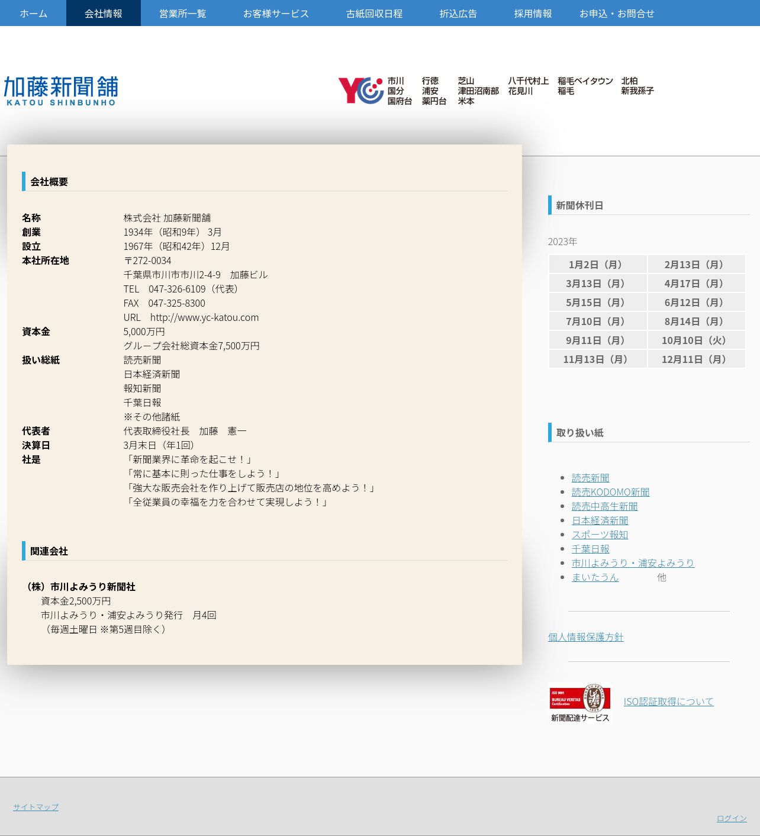Image resolution: width=760 pixels, height=836 pixels.
Task: Click the 3月13日（月） holiday cell
Action: tap(598, 284)
